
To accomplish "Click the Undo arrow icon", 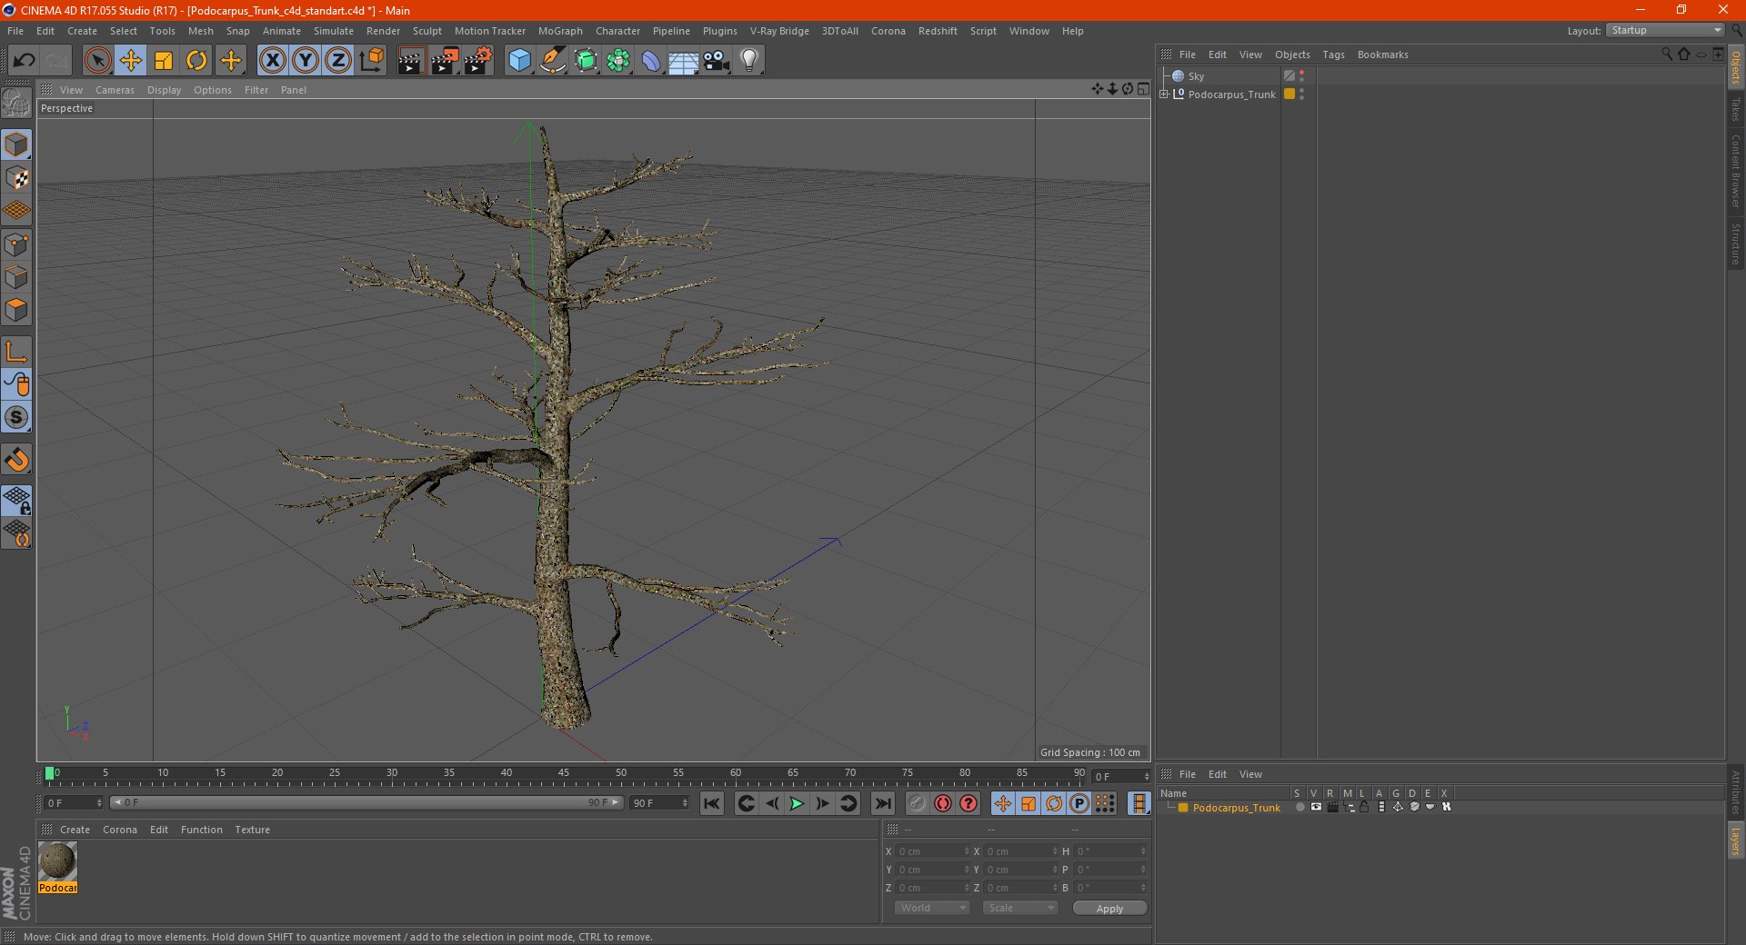I will (24, 61).
